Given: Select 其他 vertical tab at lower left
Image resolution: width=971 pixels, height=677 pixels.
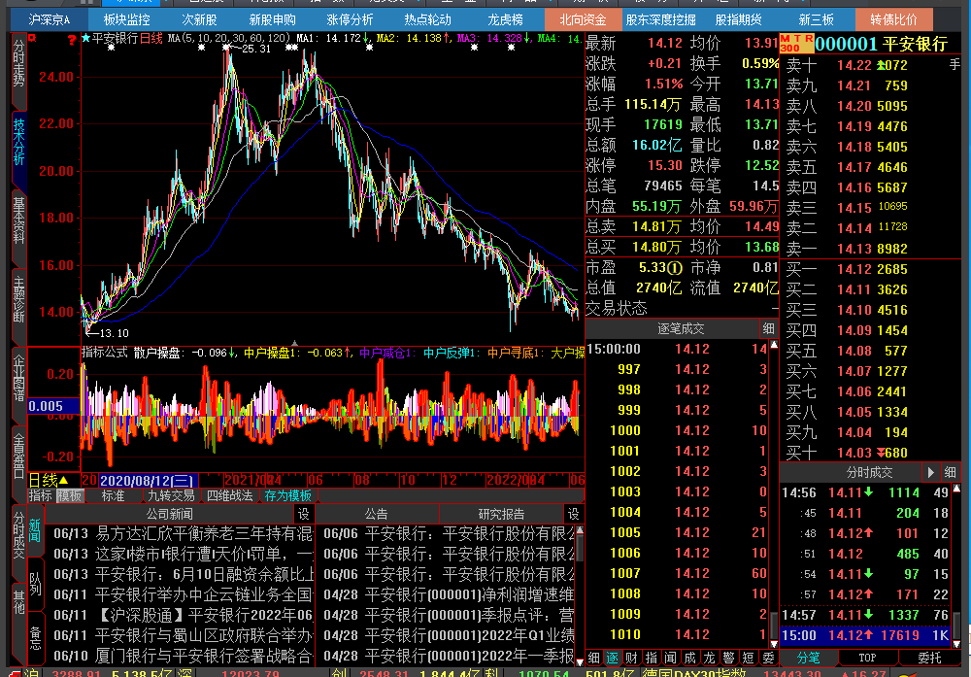Looking at the screenshot, I should coord(19,602).
